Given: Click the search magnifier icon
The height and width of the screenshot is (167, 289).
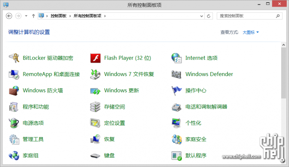Looking at the screenshot, I should pos(278,16).
